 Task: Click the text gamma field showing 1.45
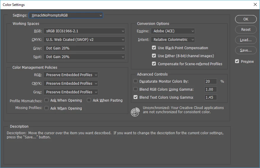coord(211,97)
